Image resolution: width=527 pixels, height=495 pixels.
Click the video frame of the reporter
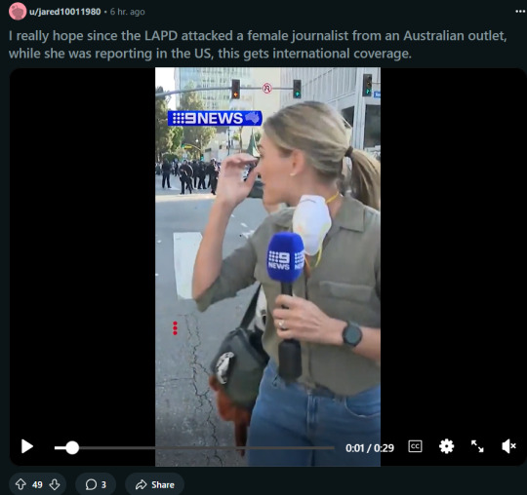pyautogui.click(x=267, y=267)
